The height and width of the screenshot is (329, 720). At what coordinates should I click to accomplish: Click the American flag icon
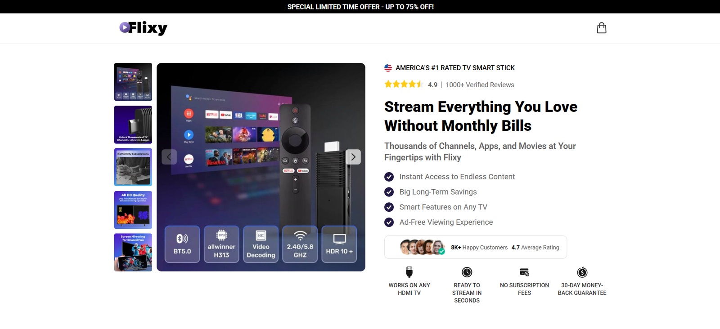[x=388, y=68]
